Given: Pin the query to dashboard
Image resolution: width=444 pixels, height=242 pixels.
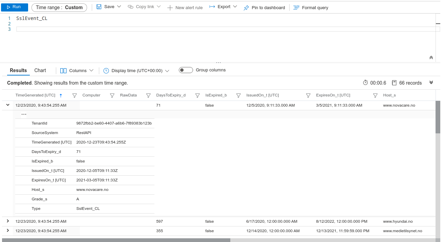Looking at the screenshot, I should 264,7.
